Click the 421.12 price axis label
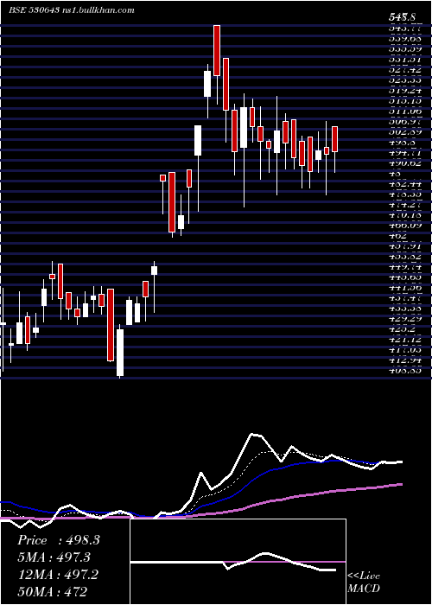The height and width of the screenshot is (605, 432). point(404,340)
